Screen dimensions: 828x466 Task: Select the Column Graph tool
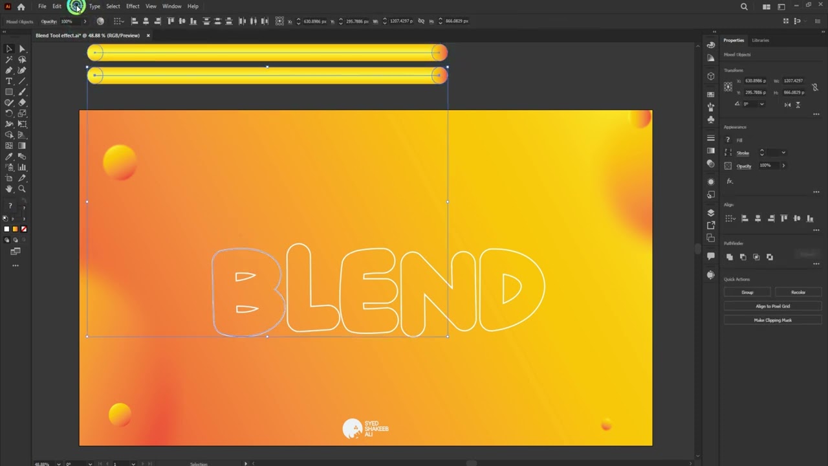click(22, 167)
